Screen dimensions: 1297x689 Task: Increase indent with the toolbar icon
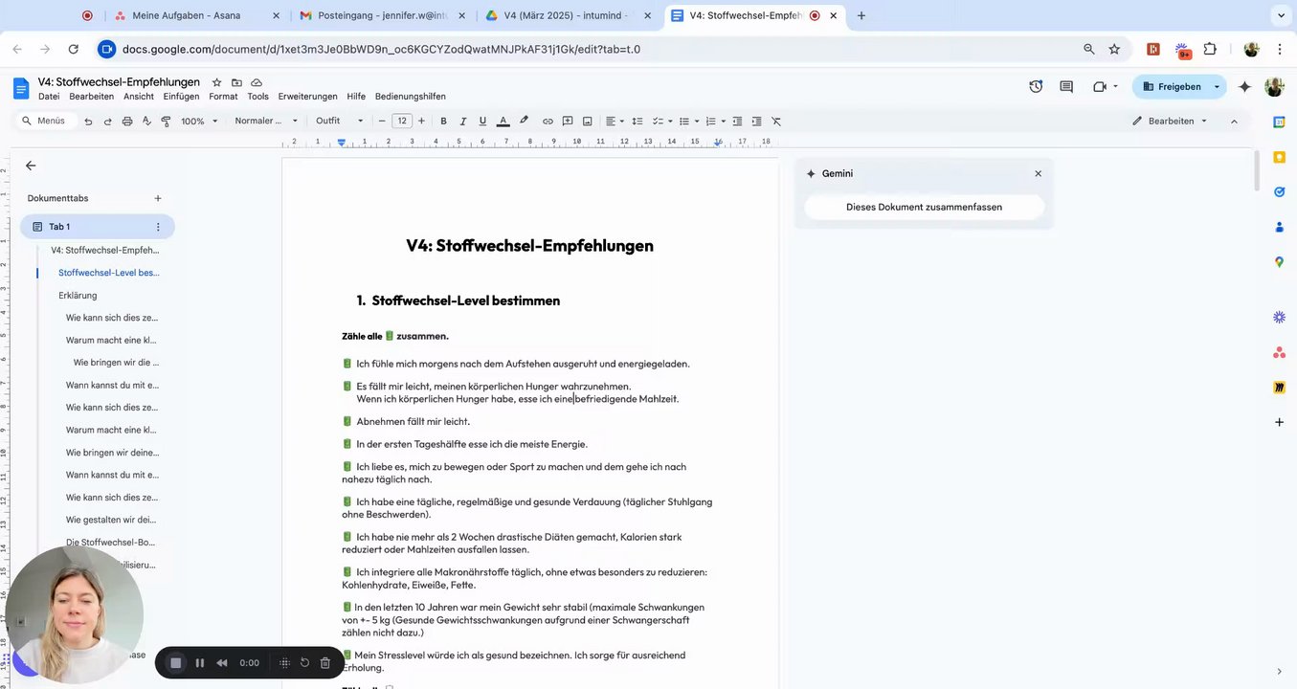756,122
